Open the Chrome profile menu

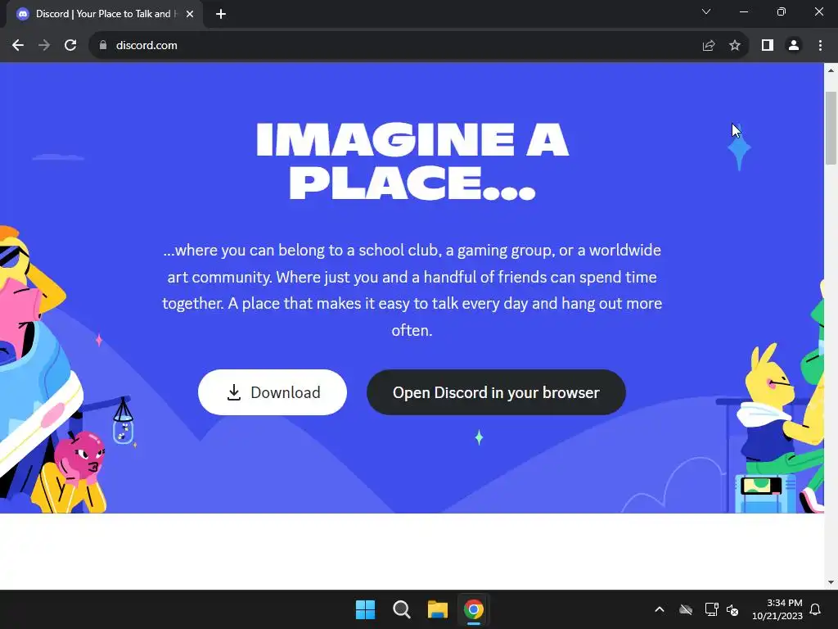pos(794,46)
